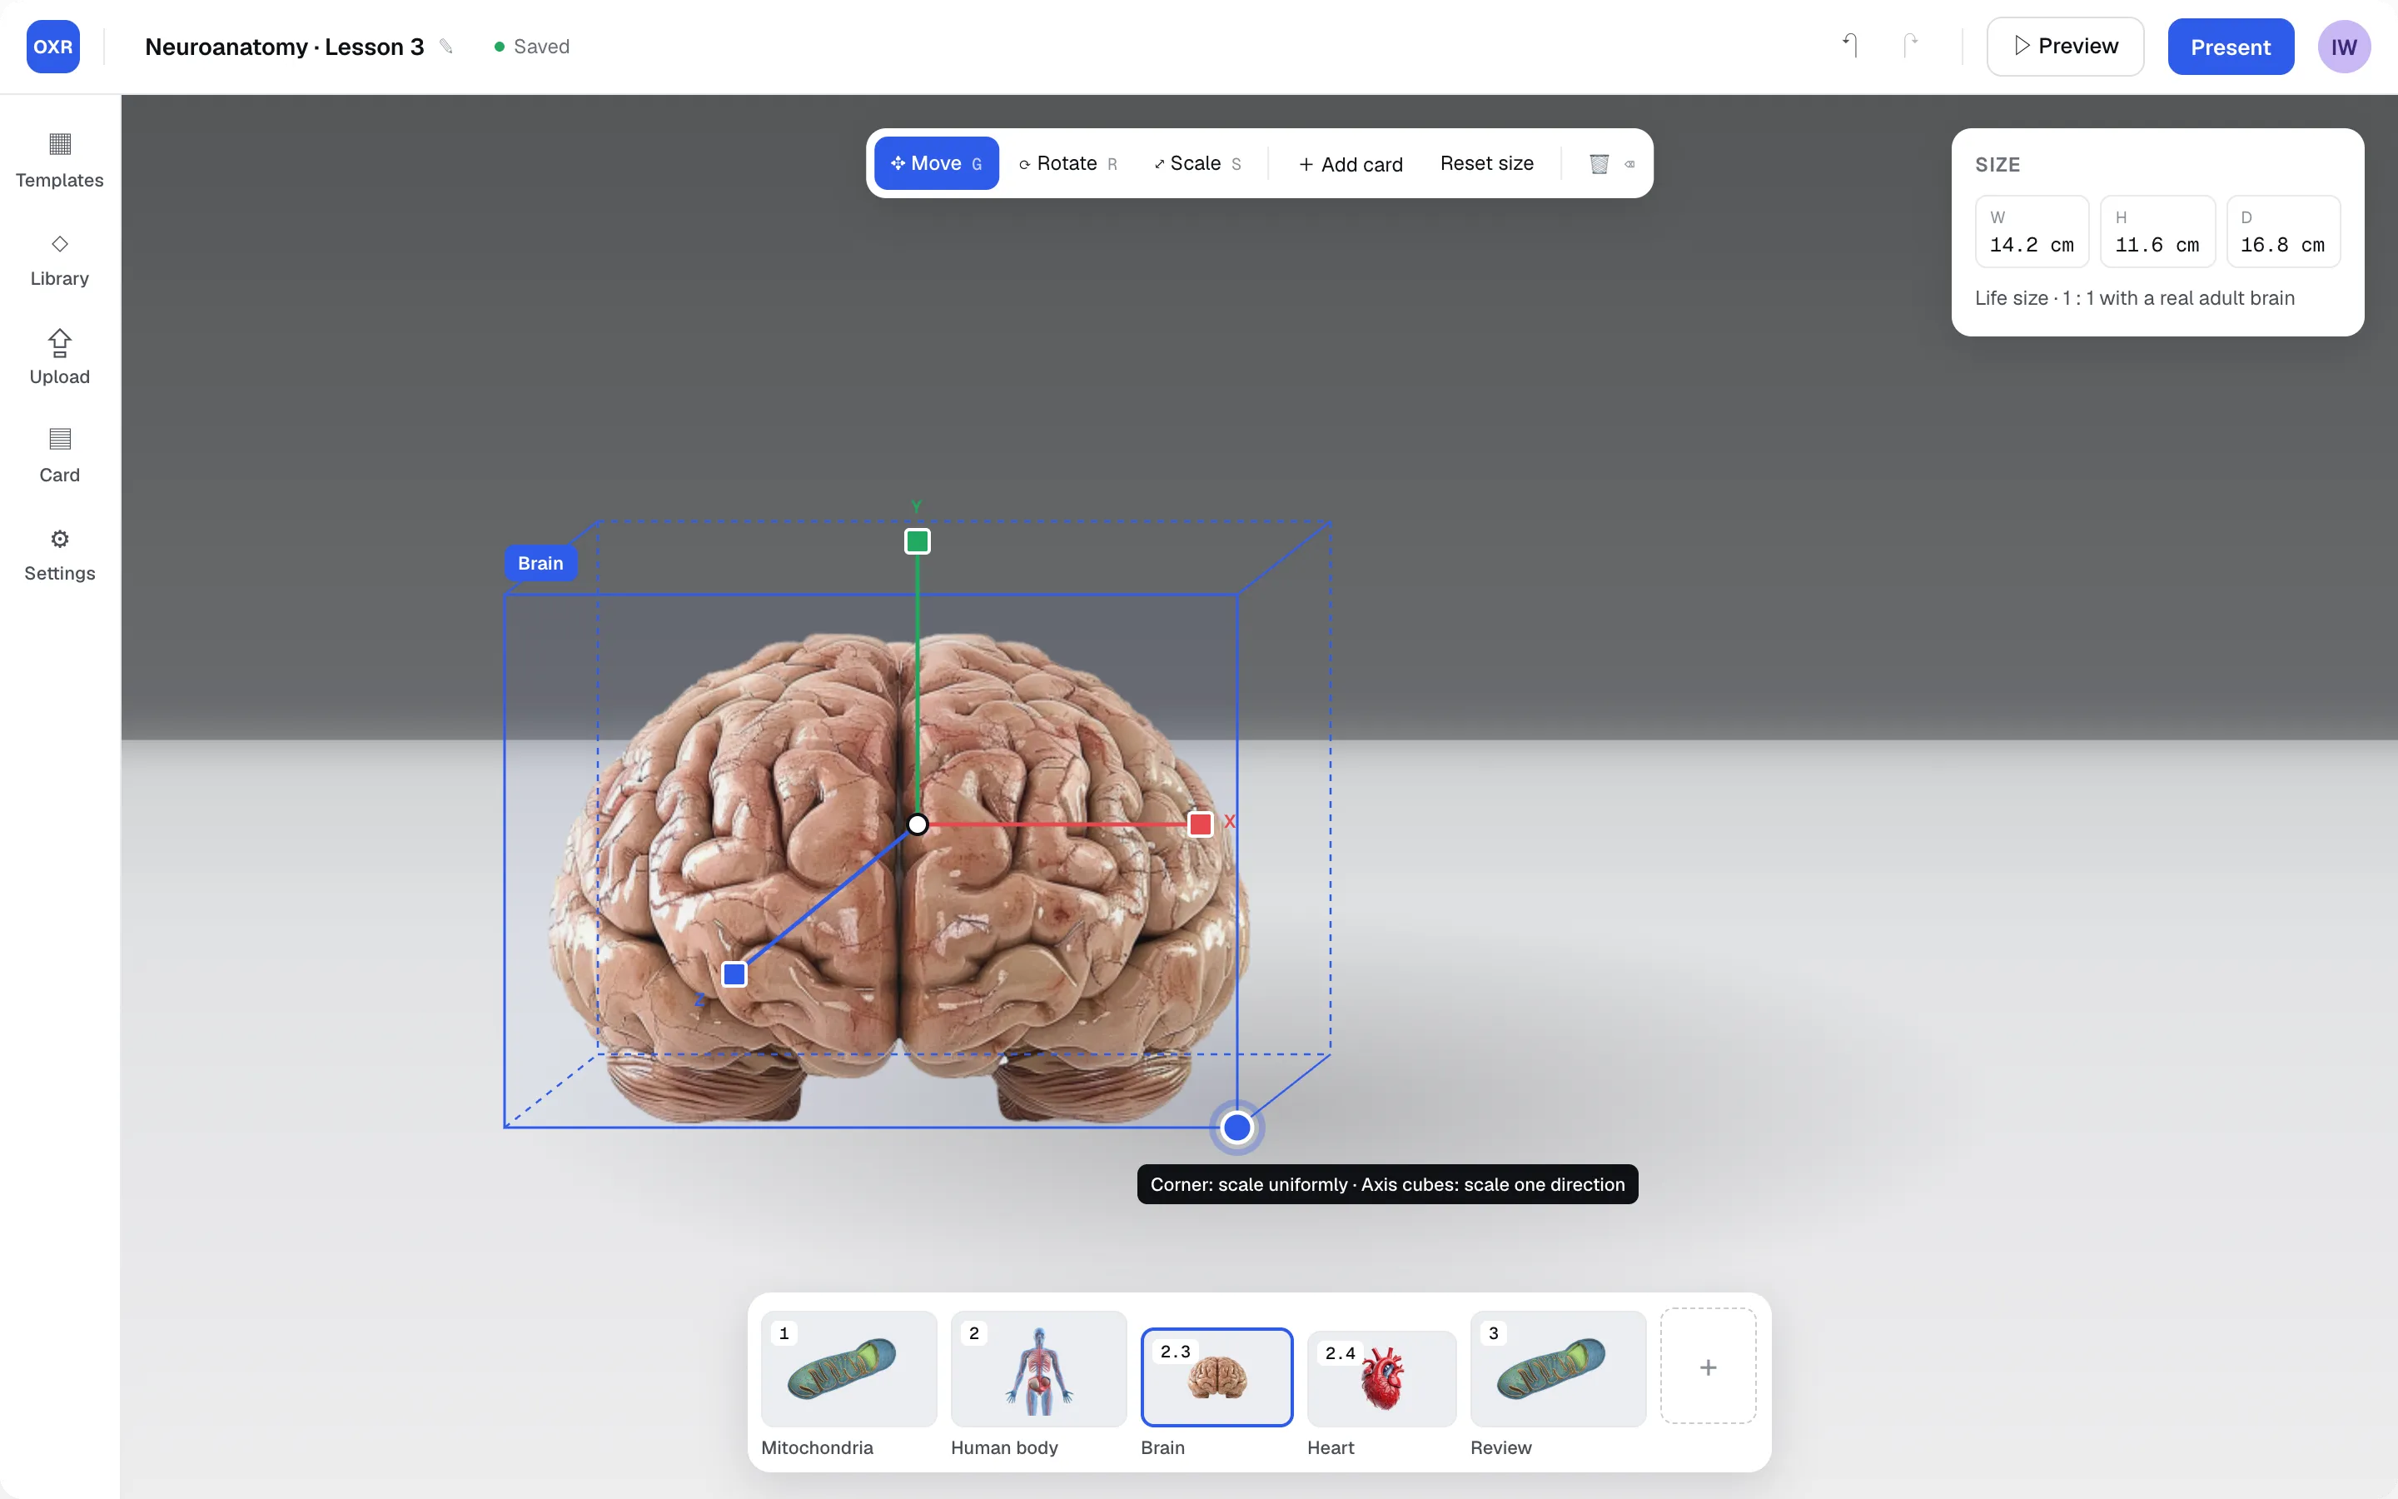Click the pencil icon to rename lesson
Screen dimensions: 2398x1499
coord(447,47)
